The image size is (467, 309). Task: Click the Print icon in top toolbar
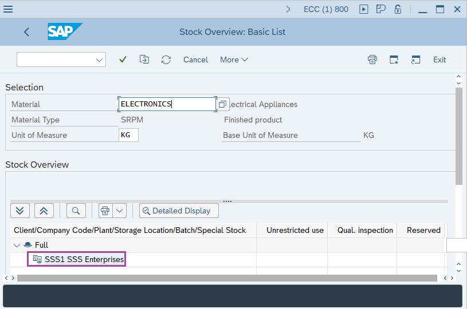coord(372,60)
